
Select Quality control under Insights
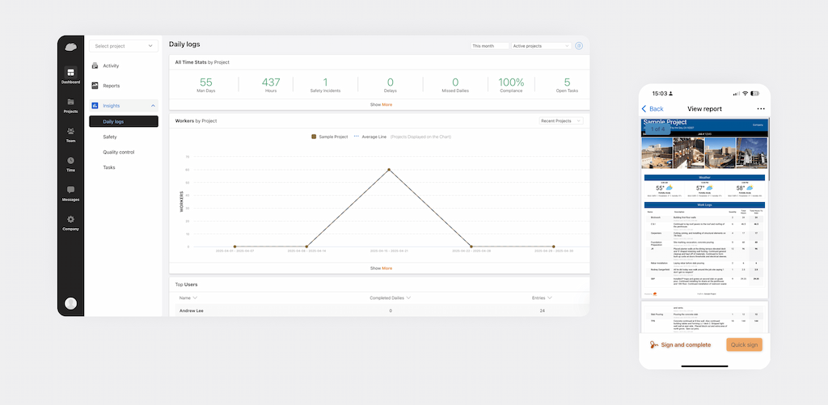(x=119, y=152)
